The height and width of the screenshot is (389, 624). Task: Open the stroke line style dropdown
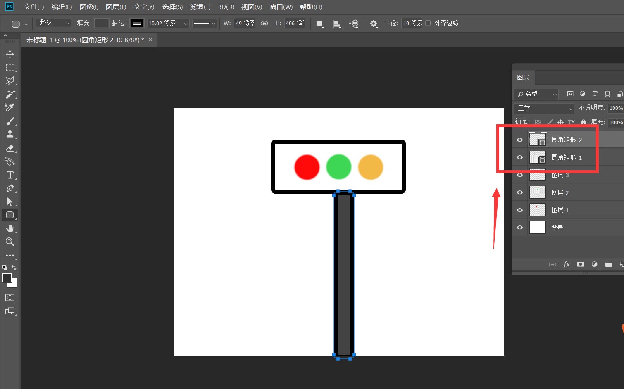[x=205, y=24]
